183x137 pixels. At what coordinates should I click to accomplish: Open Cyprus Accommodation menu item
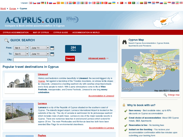16,32
